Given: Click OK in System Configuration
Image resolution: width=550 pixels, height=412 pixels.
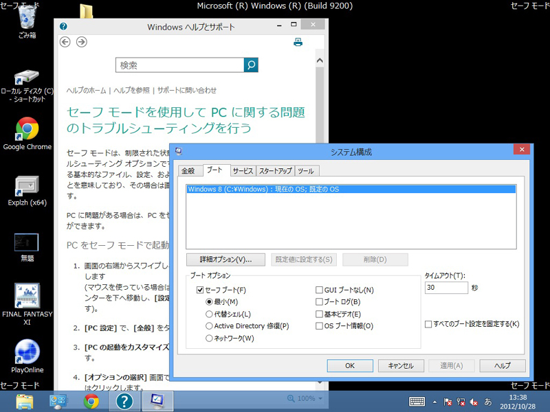Looking at the screenshot, I should [x=350, y=366].
